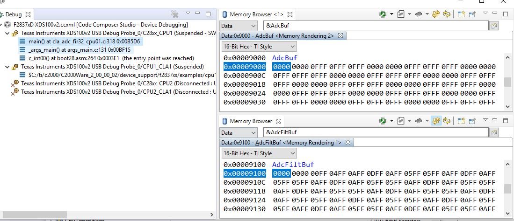Image resolution: width=514 pixels, height=221 pixels.
Task: Close the Debug view tab
Action: pyautogui.click(x=28, y=14)
